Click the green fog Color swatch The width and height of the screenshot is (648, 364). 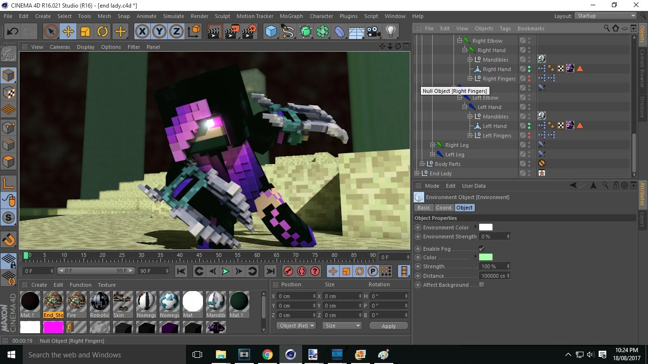486,257
